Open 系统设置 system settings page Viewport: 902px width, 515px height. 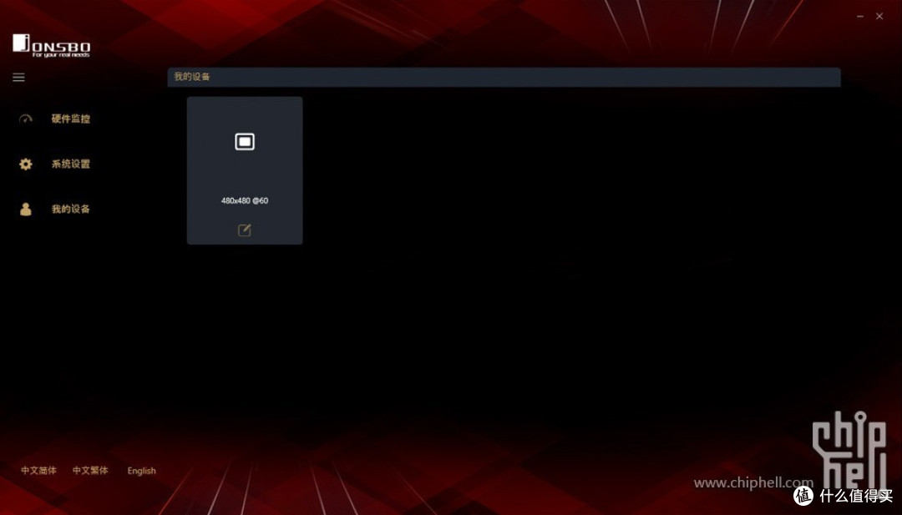click(71, 164)
